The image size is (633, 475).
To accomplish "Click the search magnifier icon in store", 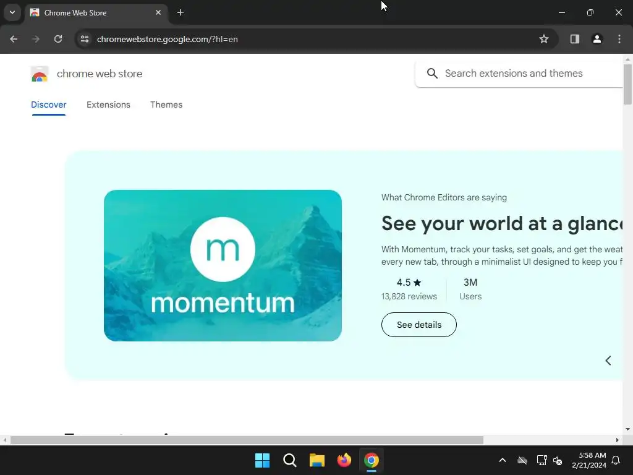I will pyautogui.click(x=432, y=73).
